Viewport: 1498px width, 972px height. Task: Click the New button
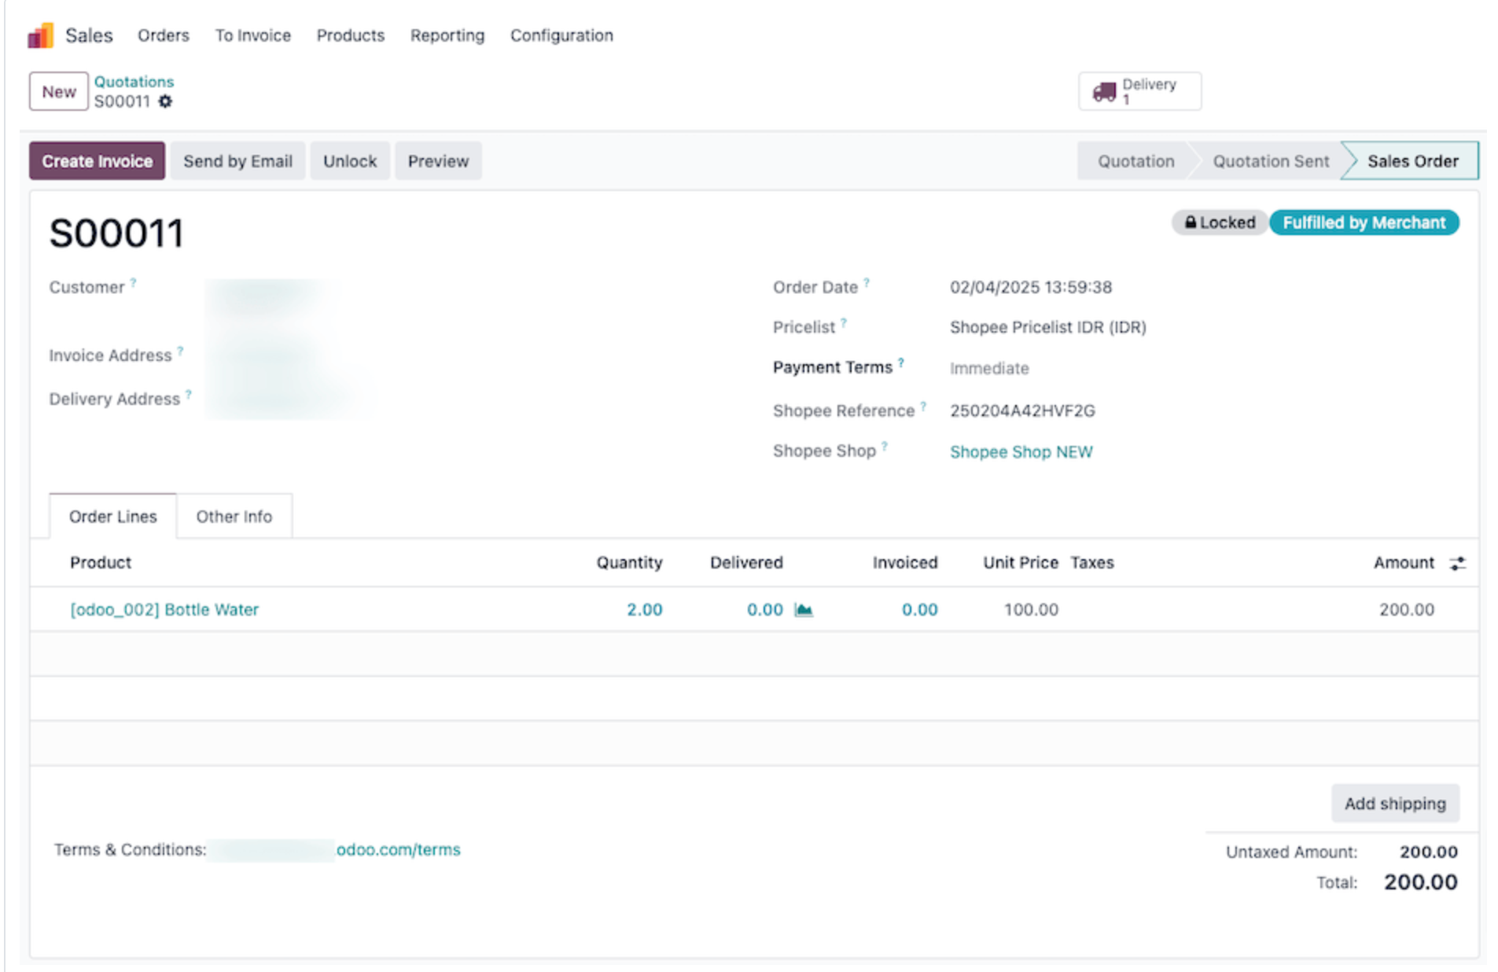click(59, 91)
